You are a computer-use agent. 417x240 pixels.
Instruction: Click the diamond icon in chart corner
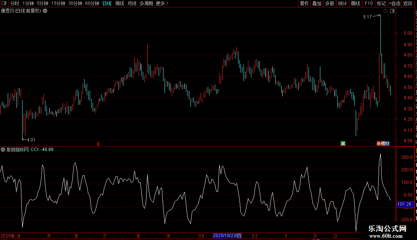click(385, 11)
